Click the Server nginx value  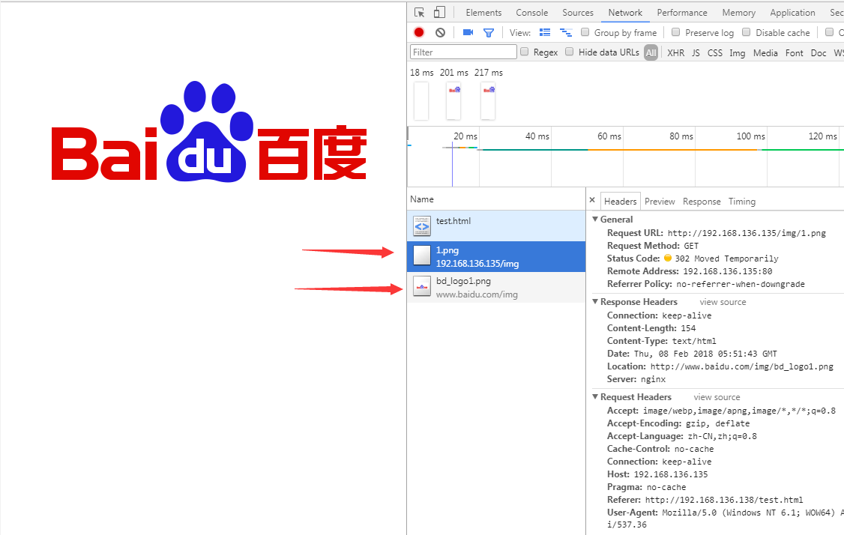pyautogui.click(x=653, y=379)
